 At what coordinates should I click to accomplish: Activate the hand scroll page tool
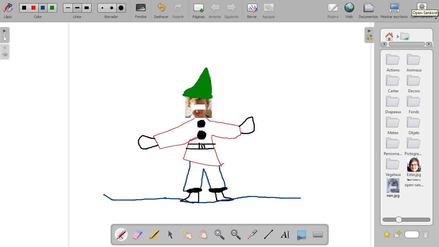pos(203,234)
